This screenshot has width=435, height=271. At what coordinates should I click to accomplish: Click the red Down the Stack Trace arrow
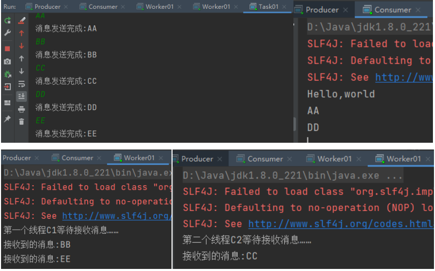[21, 46]
